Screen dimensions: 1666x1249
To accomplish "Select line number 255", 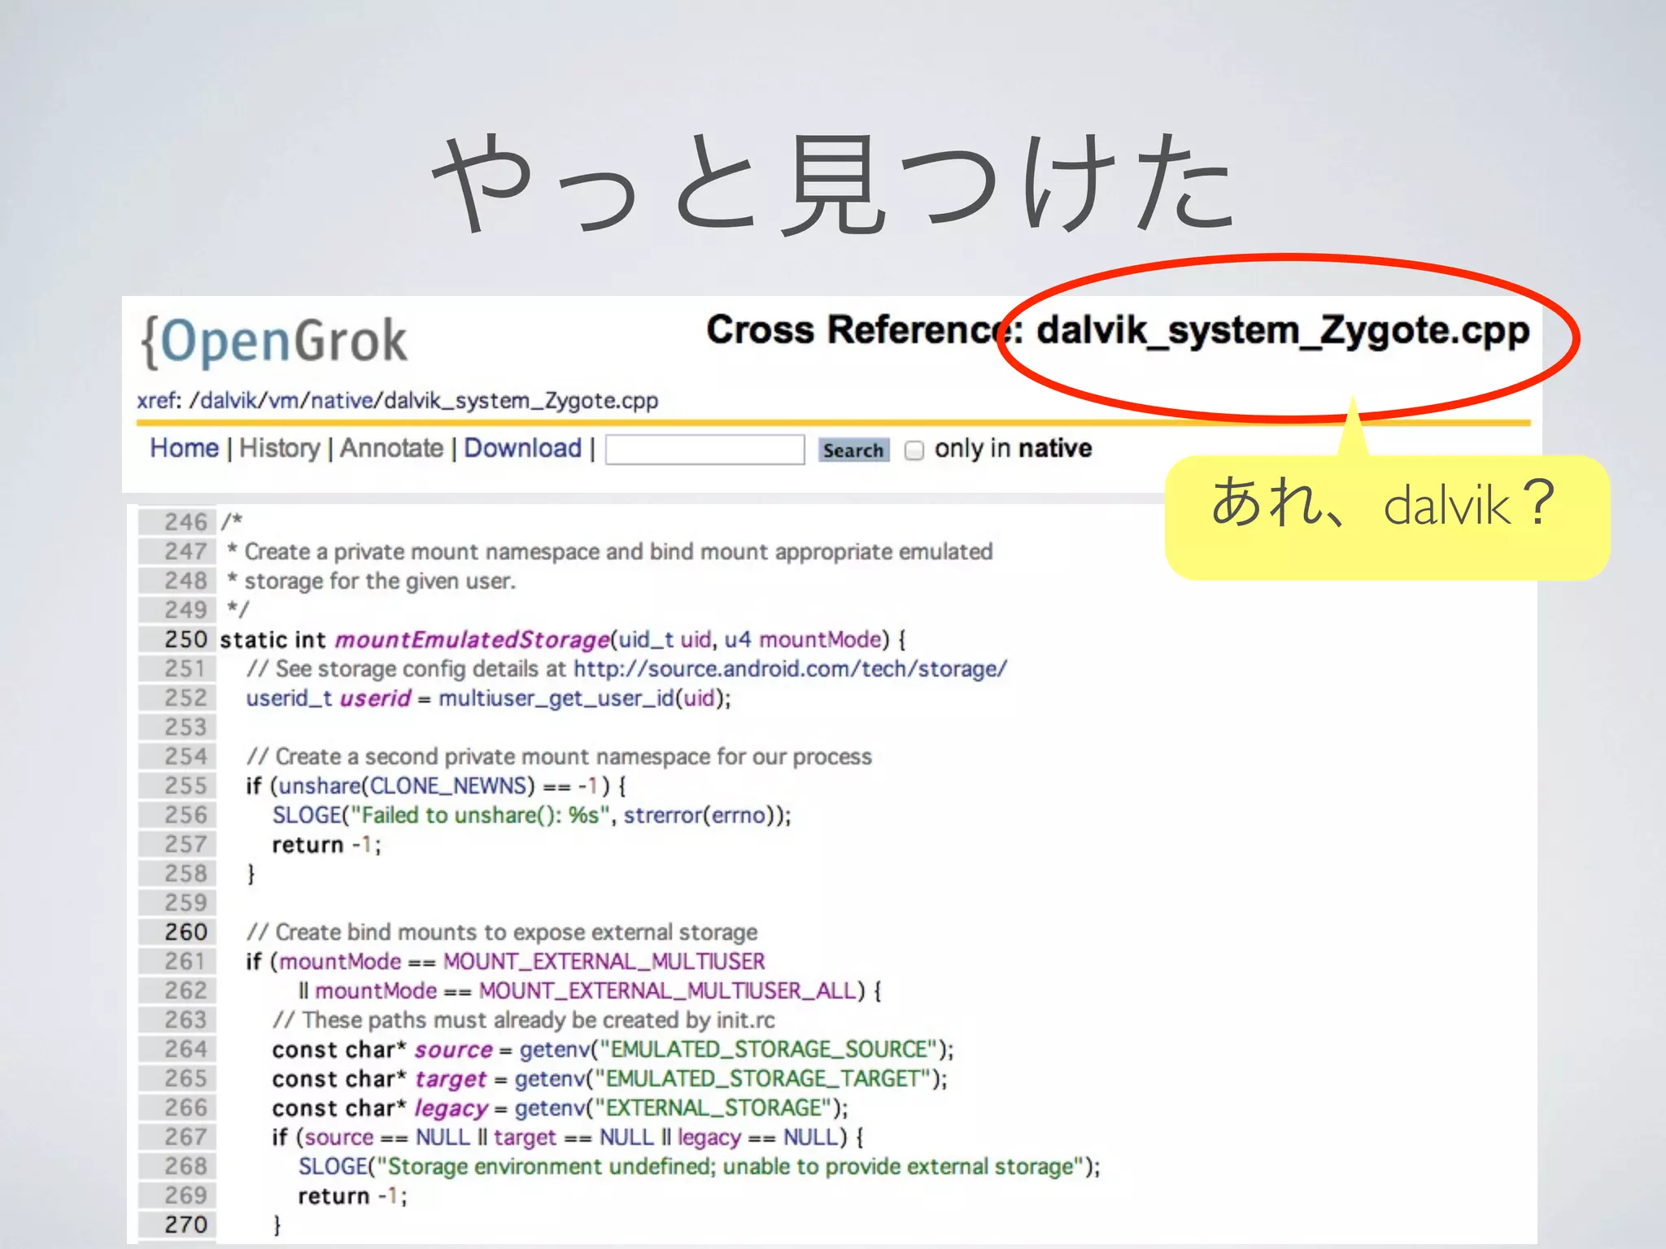I will 185,786.
